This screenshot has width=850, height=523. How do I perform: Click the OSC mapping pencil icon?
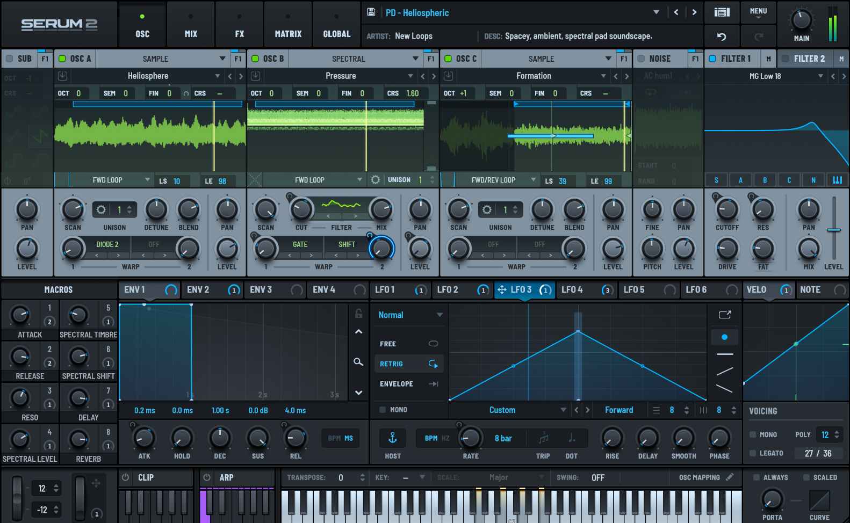(x=729, y=477)
